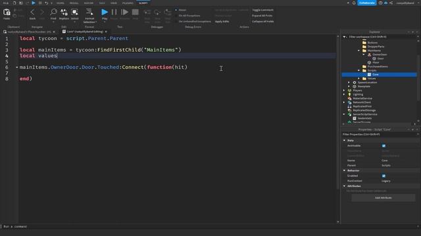Start playtest with the blue Play button
Viewport: 421px width, 236px height.
click(105, 12)
